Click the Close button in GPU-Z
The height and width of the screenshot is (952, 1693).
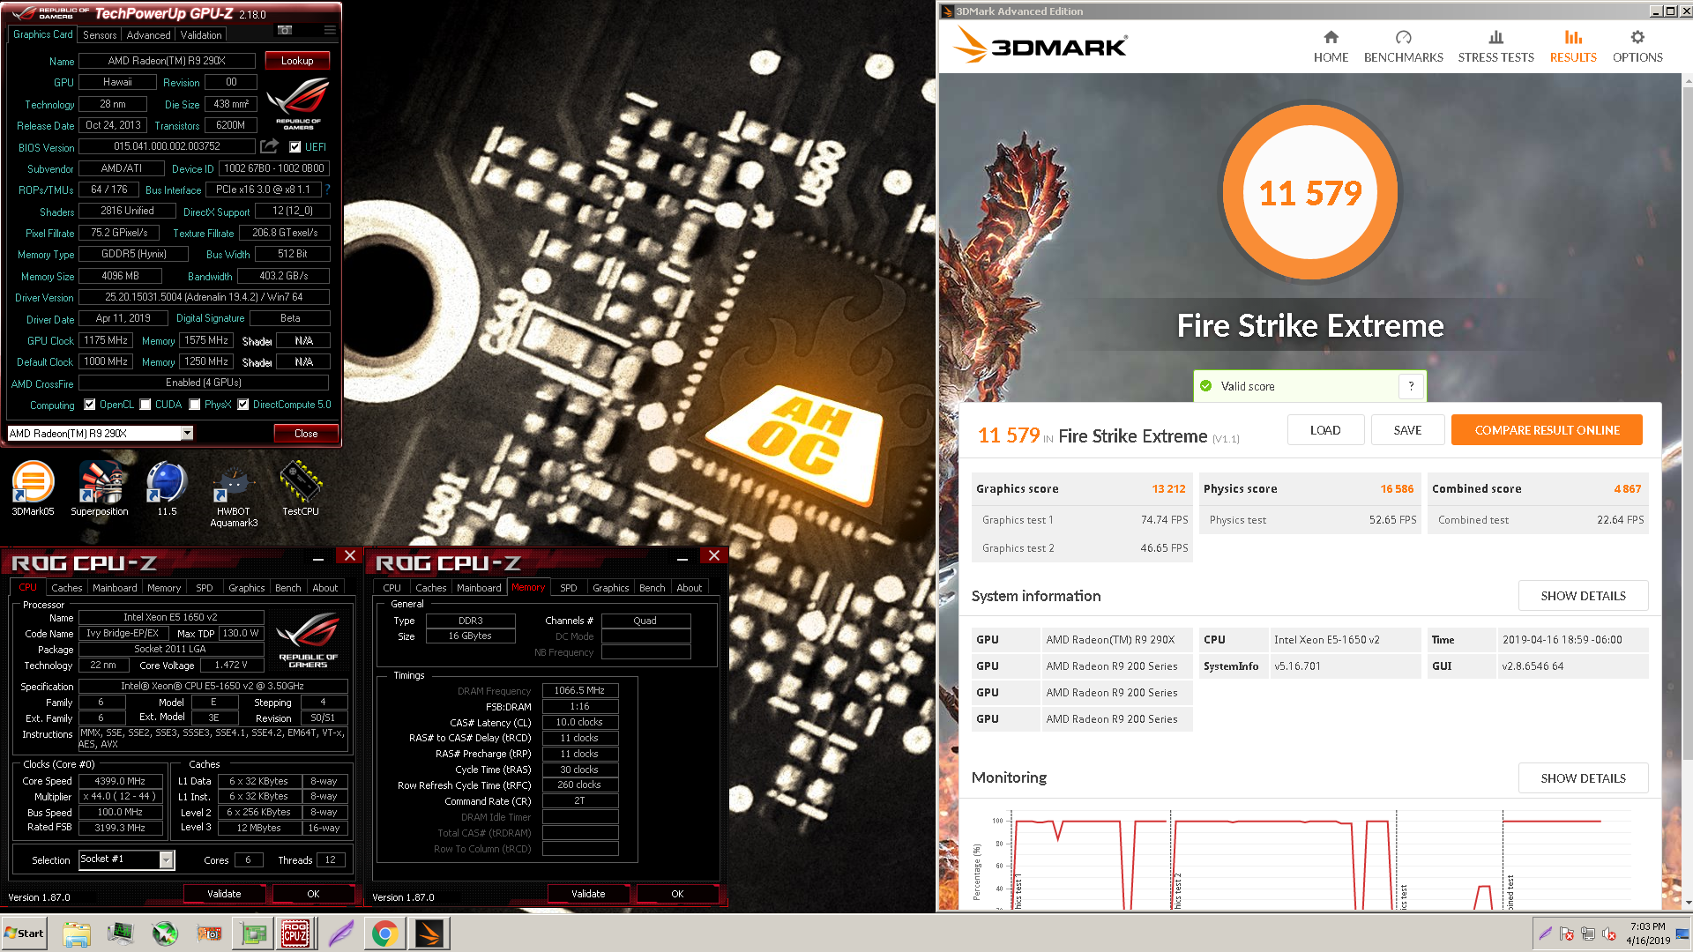point(306,433)
